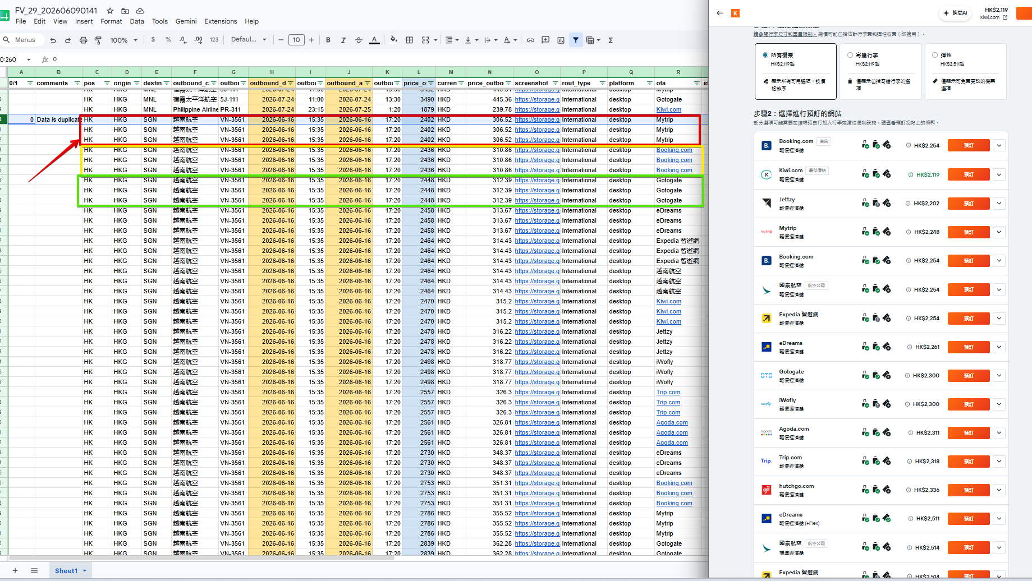
Task: Book the Mytrip HK$2,248 offer
Action: click(x=969, y=232)
